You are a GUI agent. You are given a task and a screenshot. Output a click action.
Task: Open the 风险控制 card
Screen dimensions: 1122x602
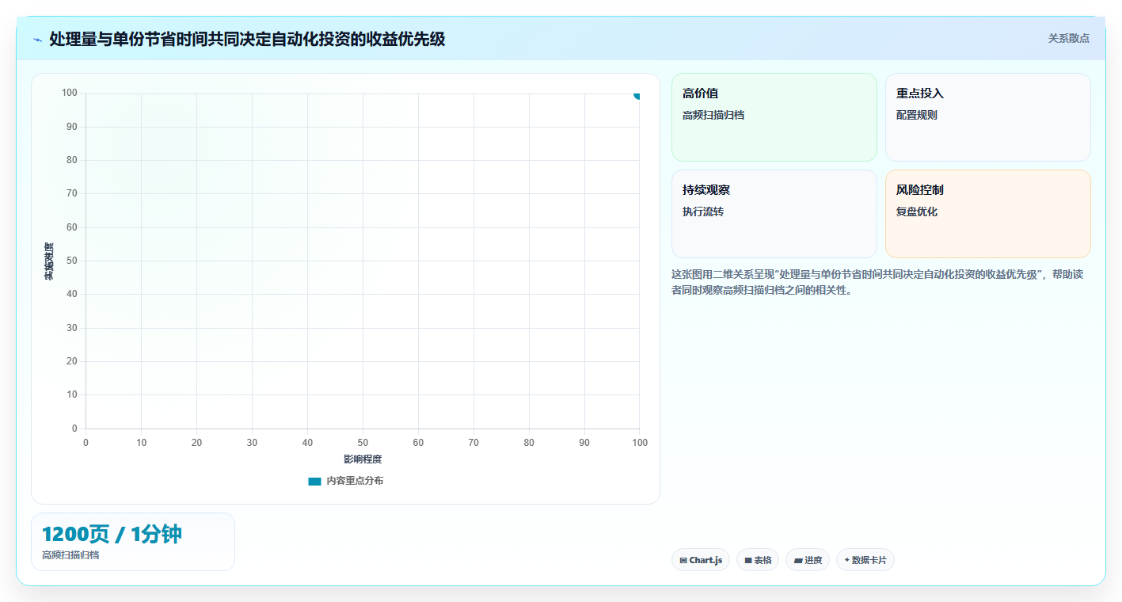(987, 214)
